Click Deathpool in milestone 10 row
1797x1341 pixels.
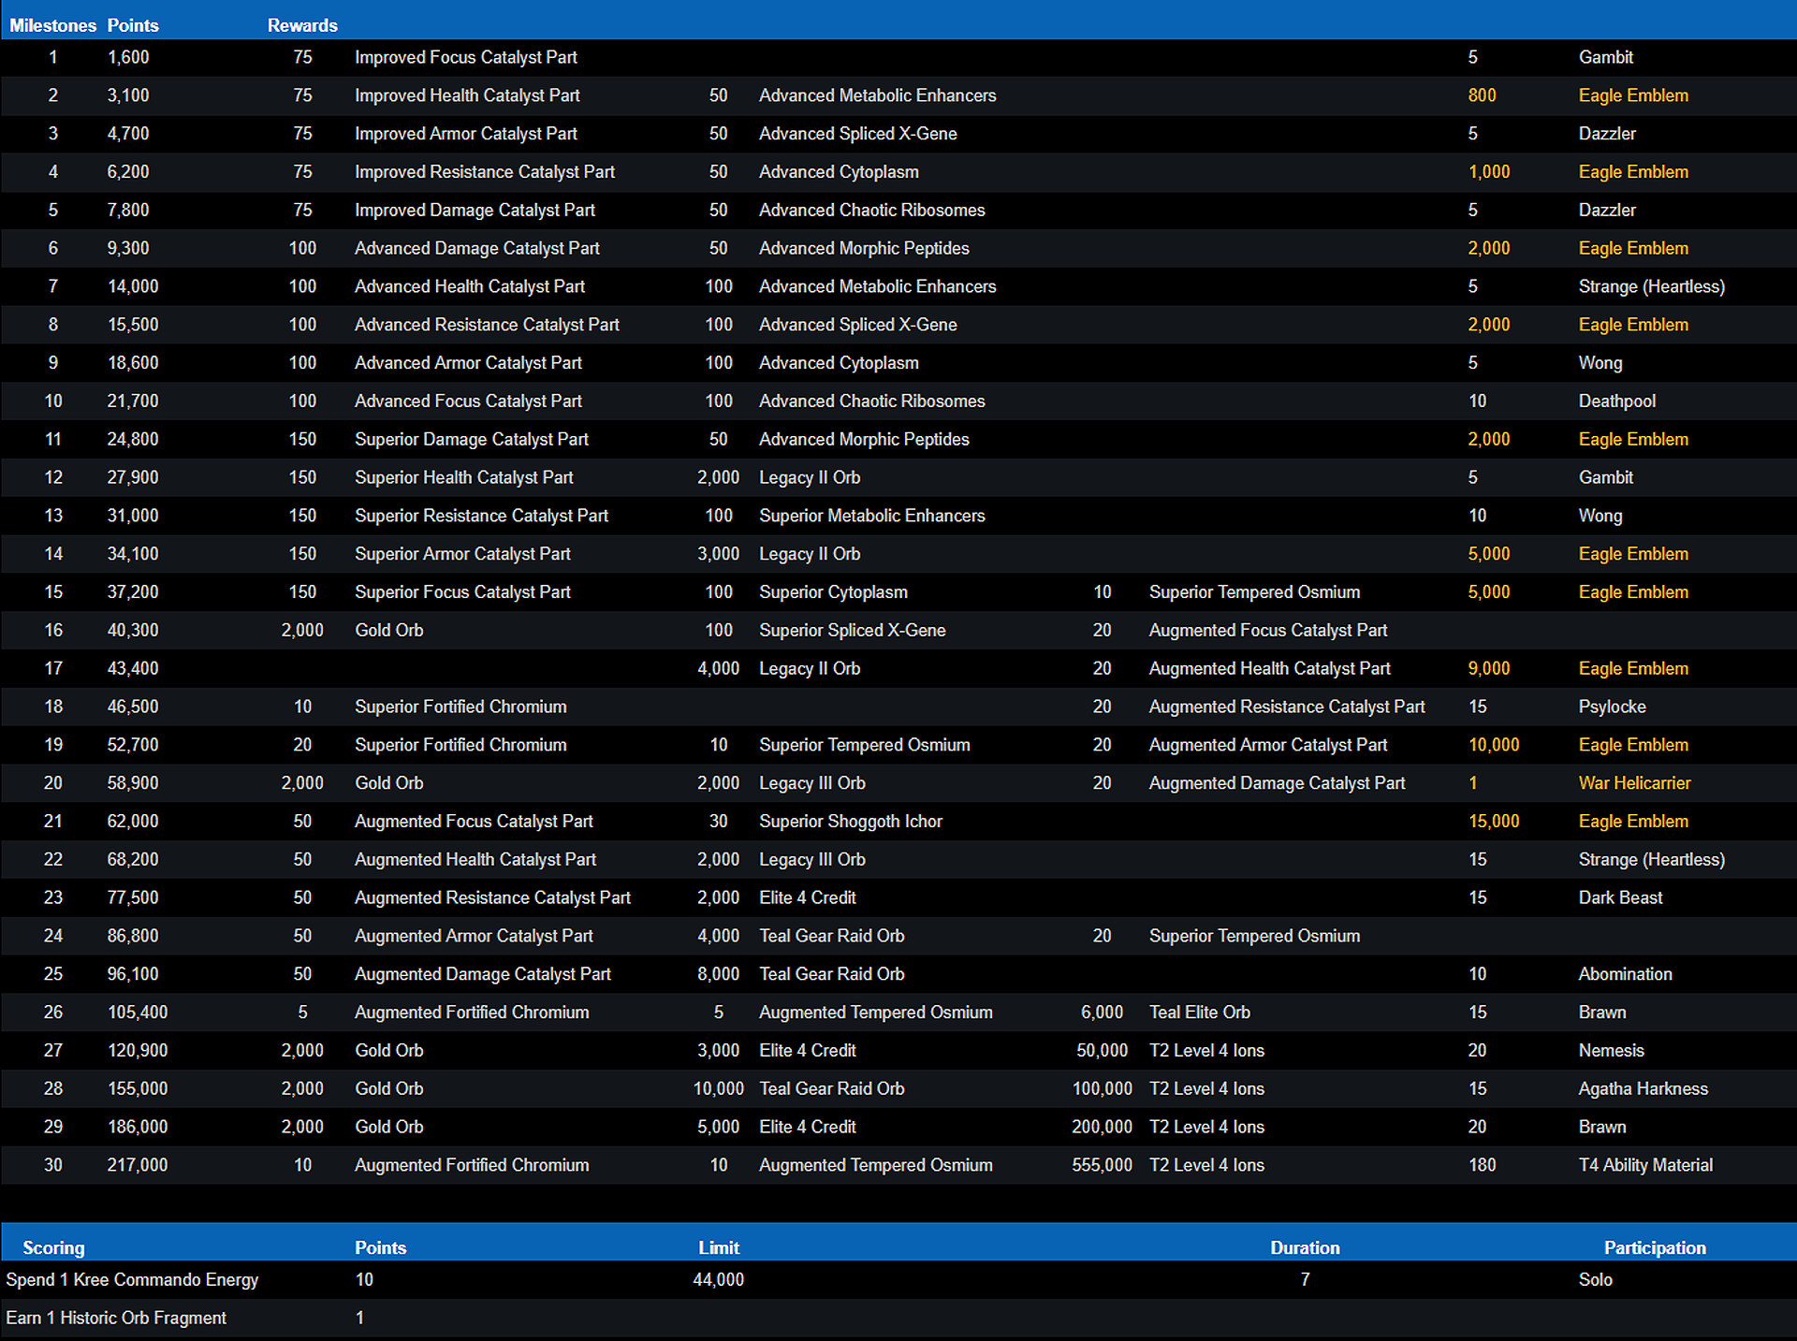[1616, 401]
